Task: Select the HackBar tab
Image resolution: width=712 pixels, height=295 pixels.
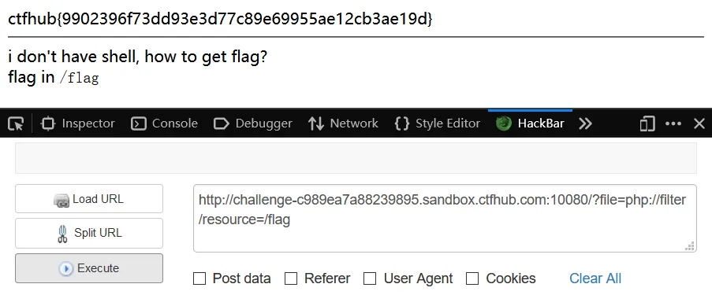Action: click(x=530, y=124)
